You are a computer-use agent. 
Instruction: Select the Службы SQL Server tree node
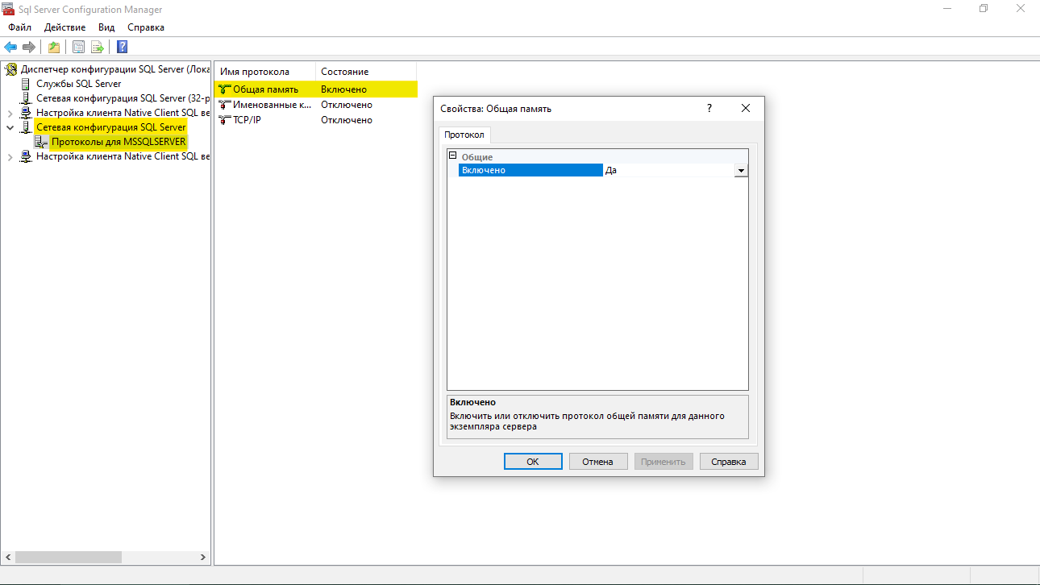[x=78, y=84]
